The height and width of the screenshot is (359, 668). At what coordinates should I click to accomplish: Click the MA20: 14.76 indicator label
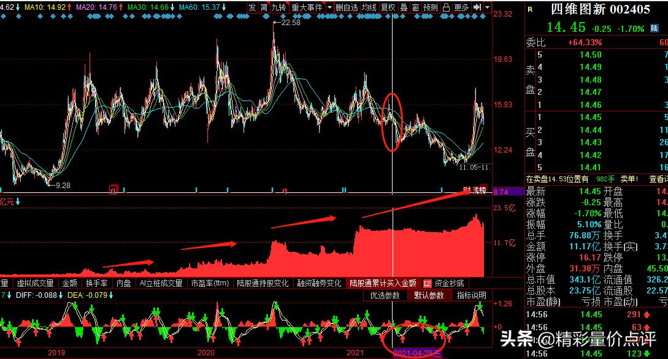pyautogui.click(x=99, y=7)
